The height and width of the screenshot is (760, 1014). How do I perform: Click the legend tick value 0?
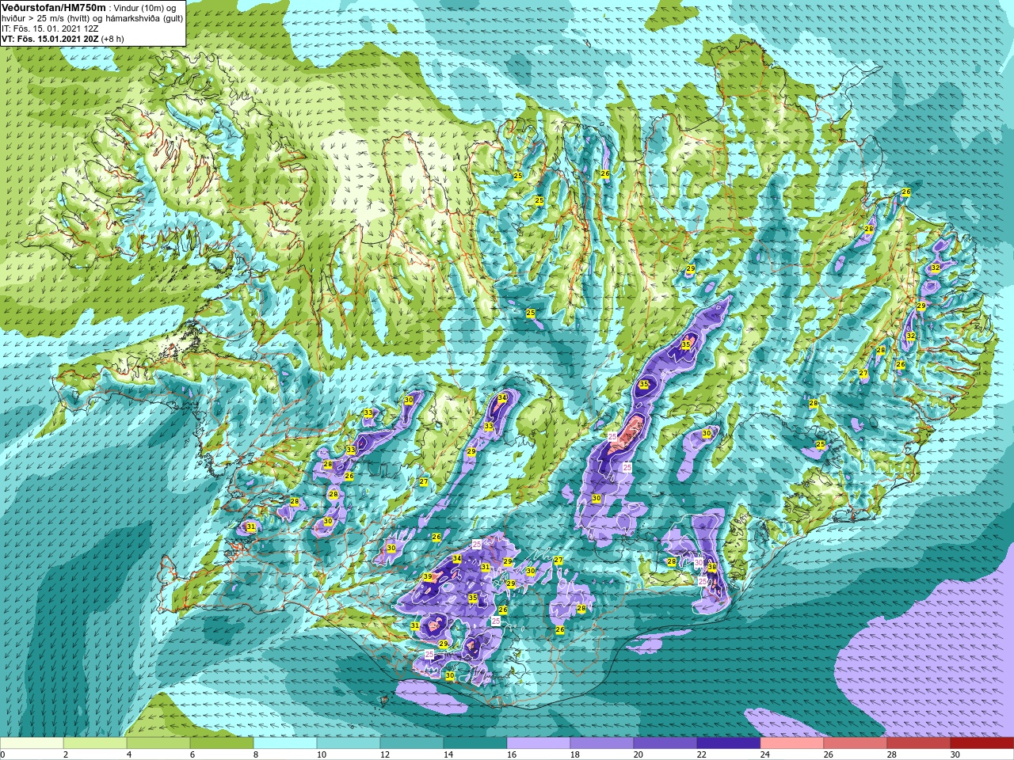click(x=3, y=754)
